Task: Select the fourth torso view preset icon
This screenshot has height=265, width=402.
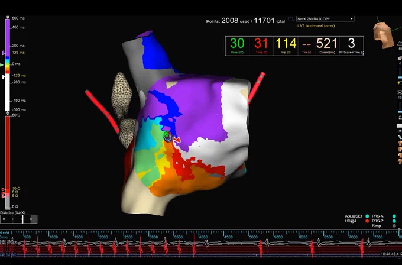Action: pos(400,161)
